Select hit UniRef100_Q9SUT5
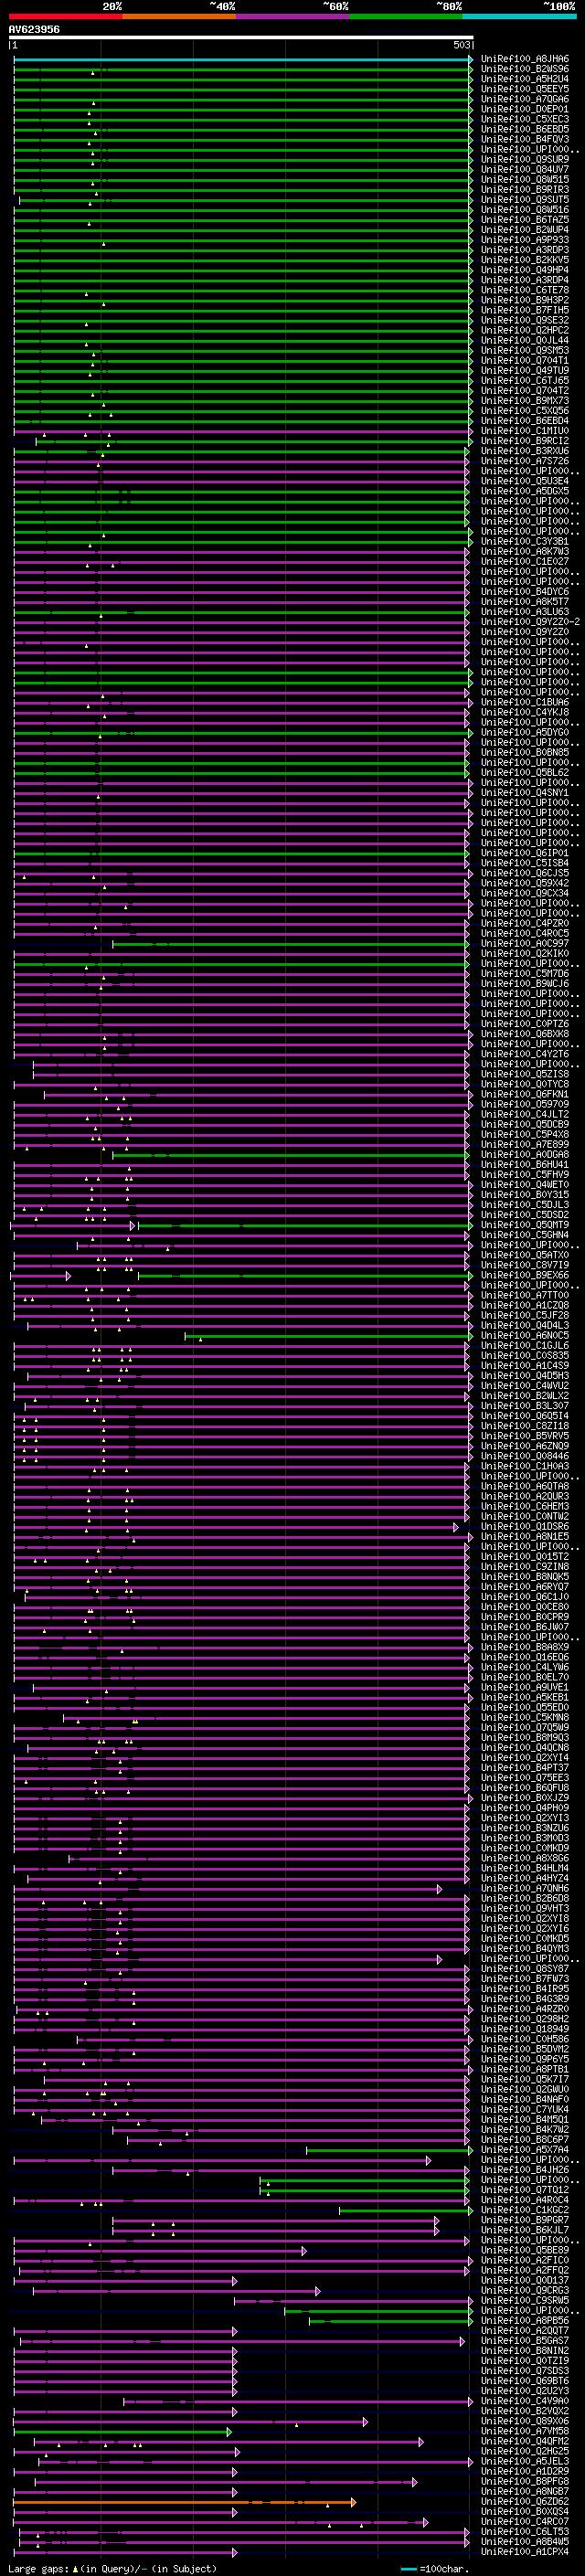585x2576 pixels. pyautogui.click(x=525, y=200)
